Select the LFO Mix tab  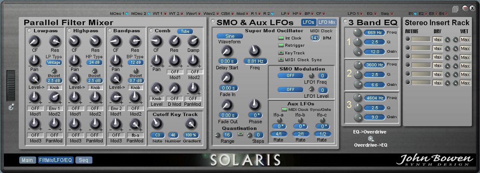pyautogui.click(x=327, y=22)
